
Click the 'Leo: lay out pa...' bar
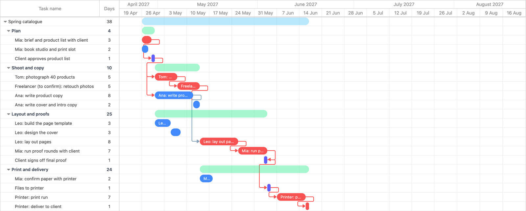point(219,142)
